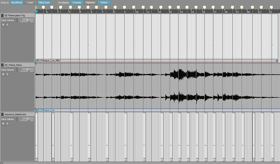Click the blue playback cursor on ruler
The width and height of the screenshot is (280, 164).
pos(36,12)
